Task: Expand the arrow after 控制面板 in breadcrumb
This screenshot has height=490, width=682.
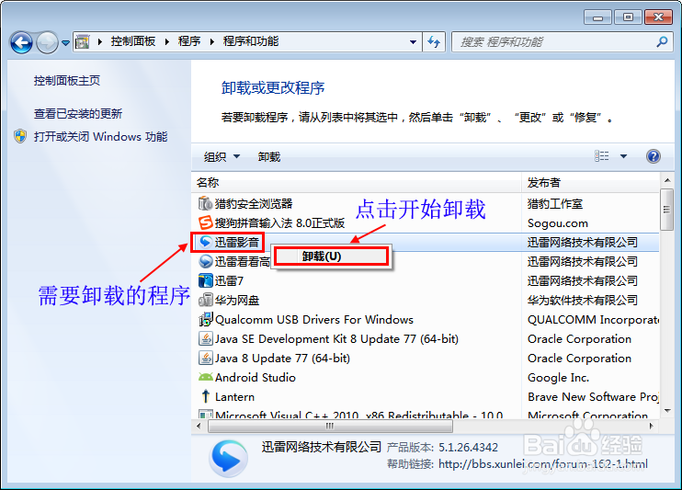Action: point(167,41)
